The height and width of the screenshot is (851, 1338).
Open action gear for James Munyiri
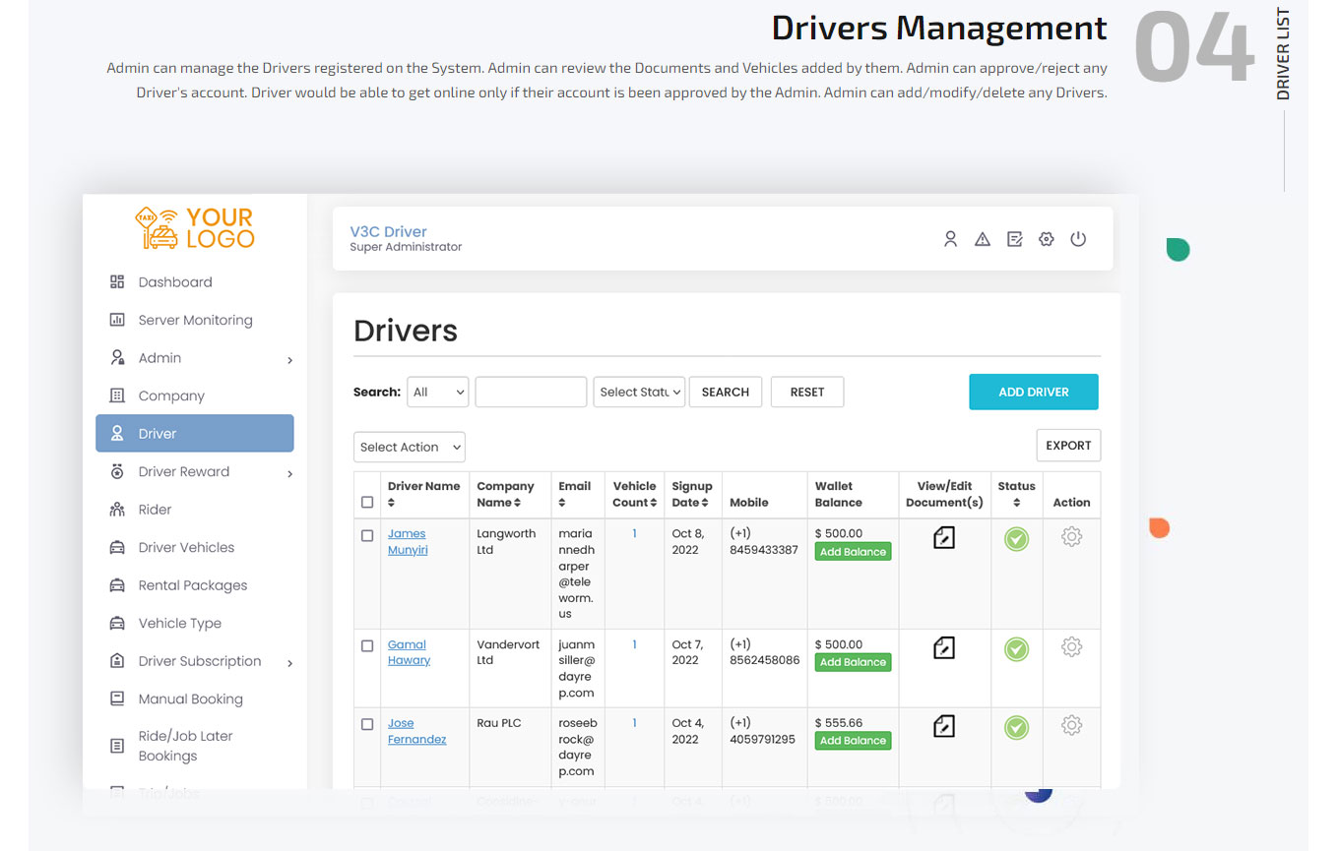(x=1071, y=536)
